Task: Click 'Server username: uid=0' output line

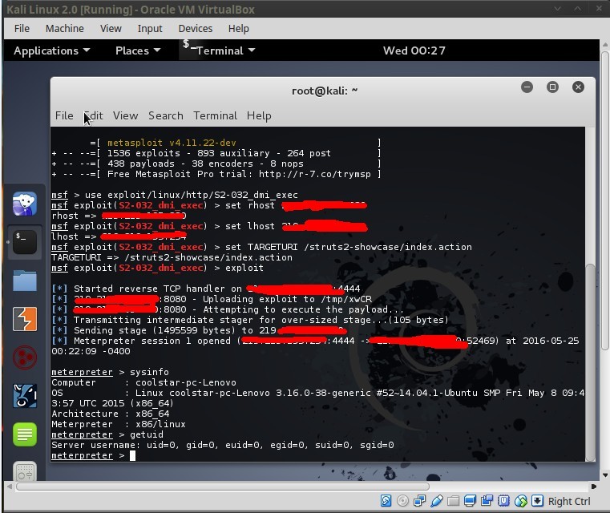Action: tap(223, 445)
